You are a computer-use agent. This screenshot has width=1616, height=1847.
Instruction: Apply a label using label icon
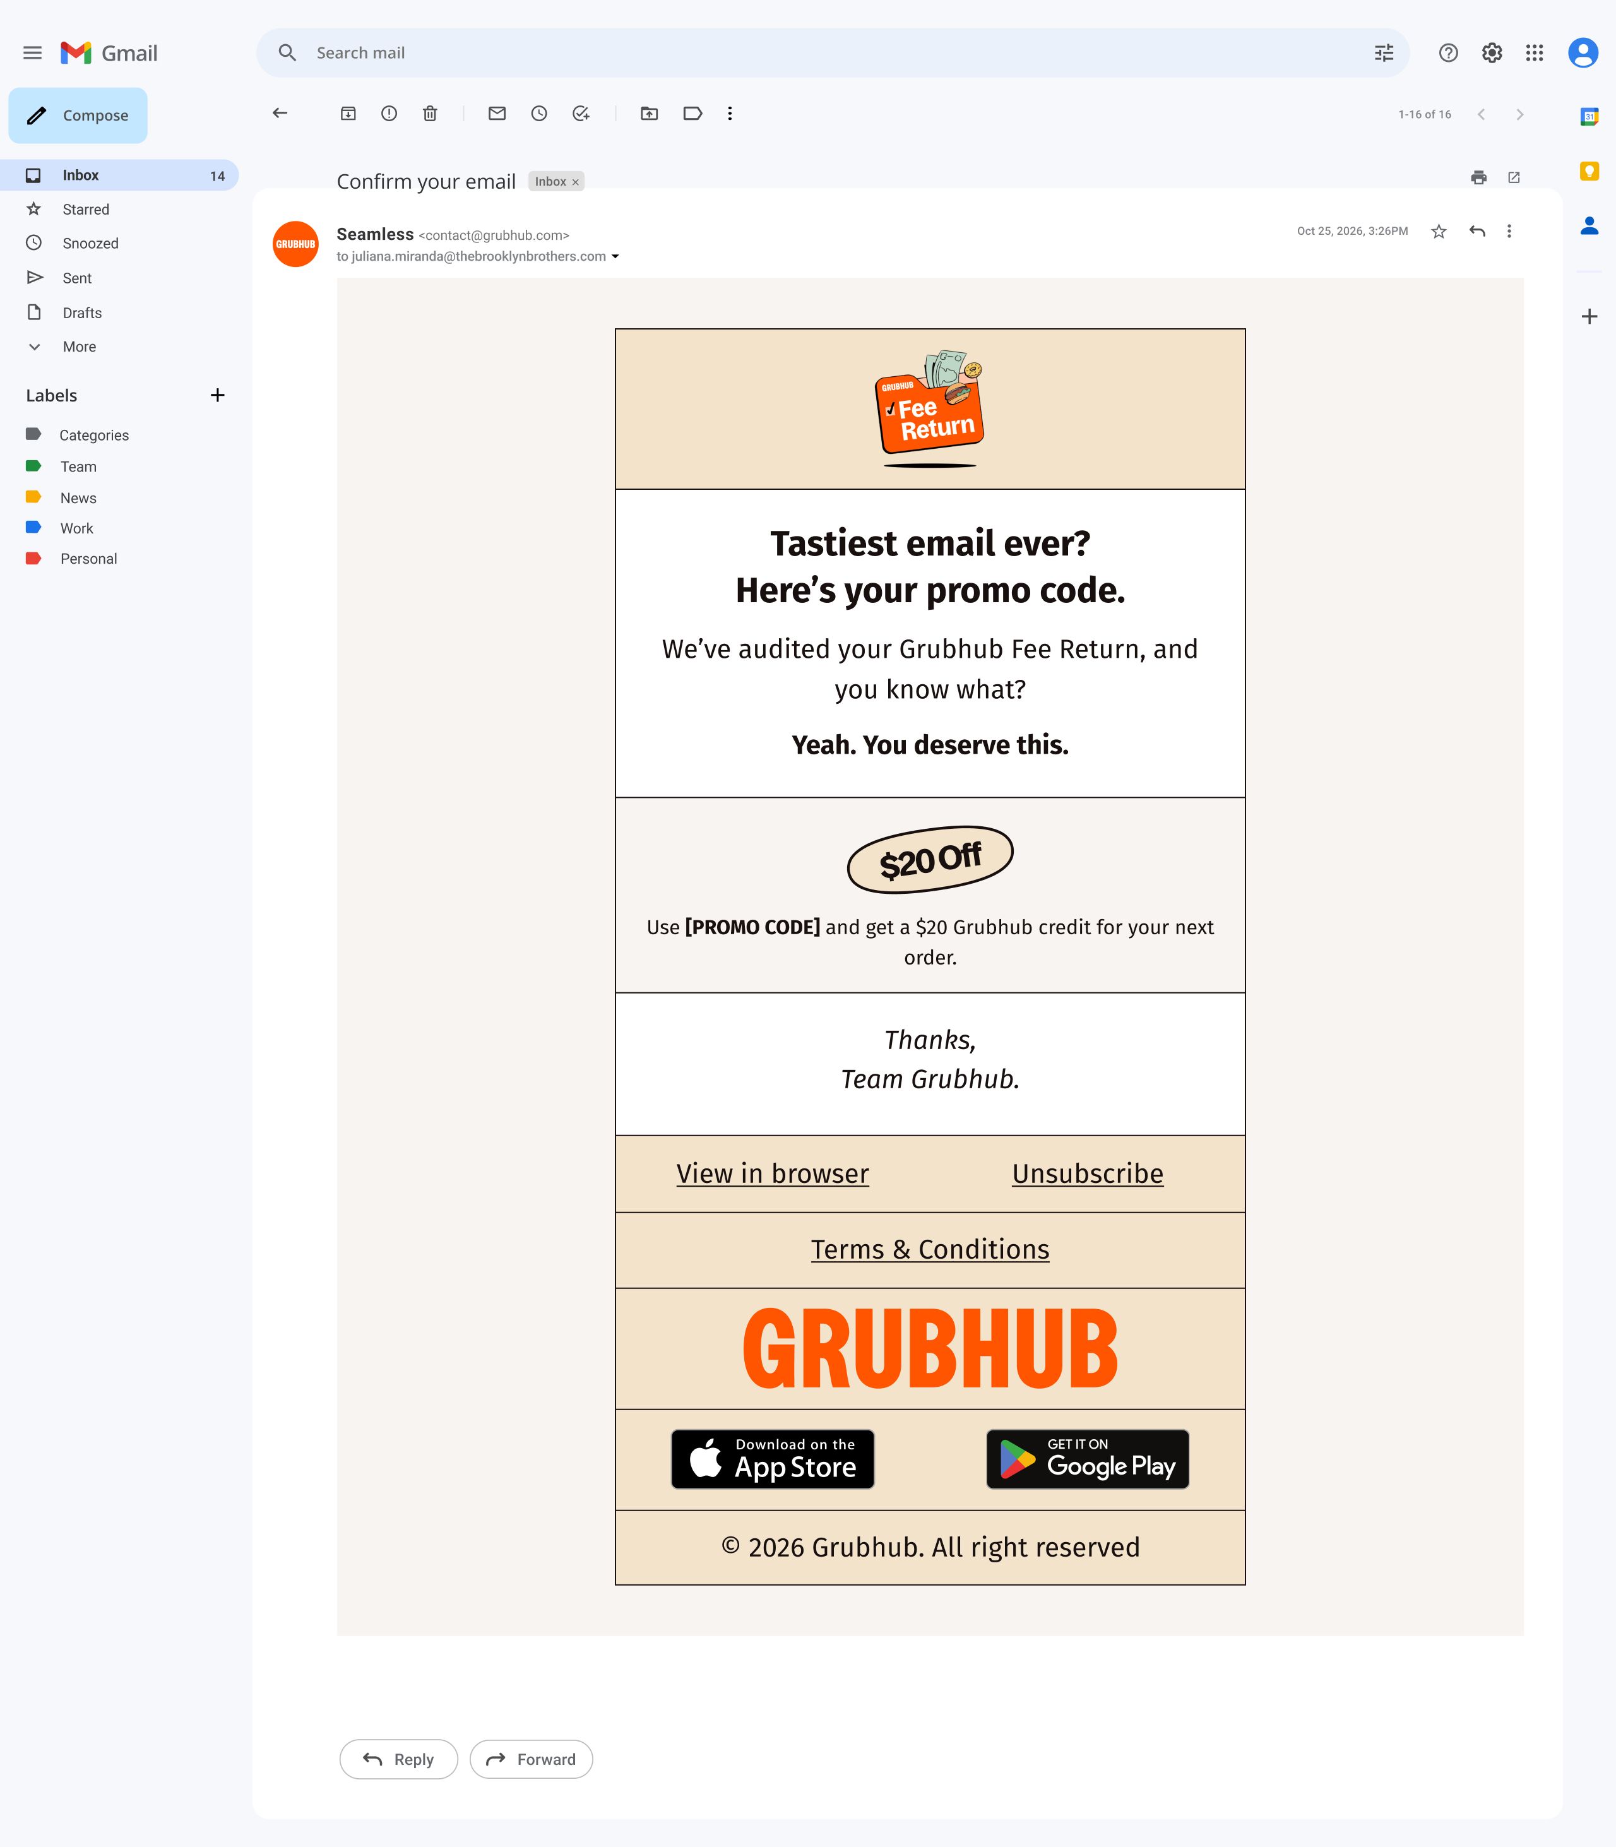click(692, 114)
